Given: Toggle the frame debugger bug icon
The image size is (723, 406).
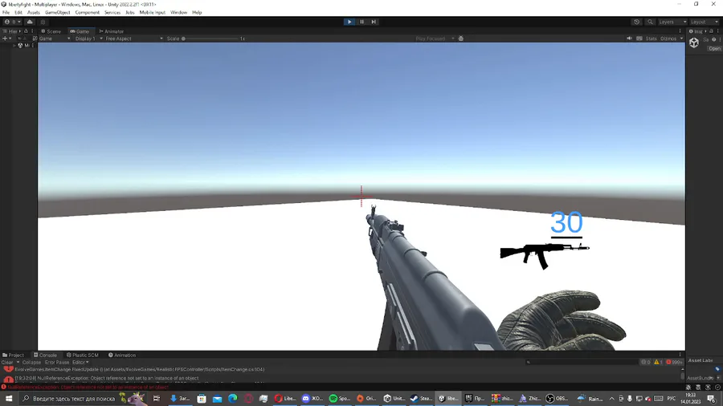Looking at the screenshot, I should pyautogui.click(x=460, y=39).
